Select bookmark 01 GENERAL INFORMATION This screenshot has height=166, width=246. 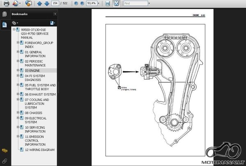(35, 54)
